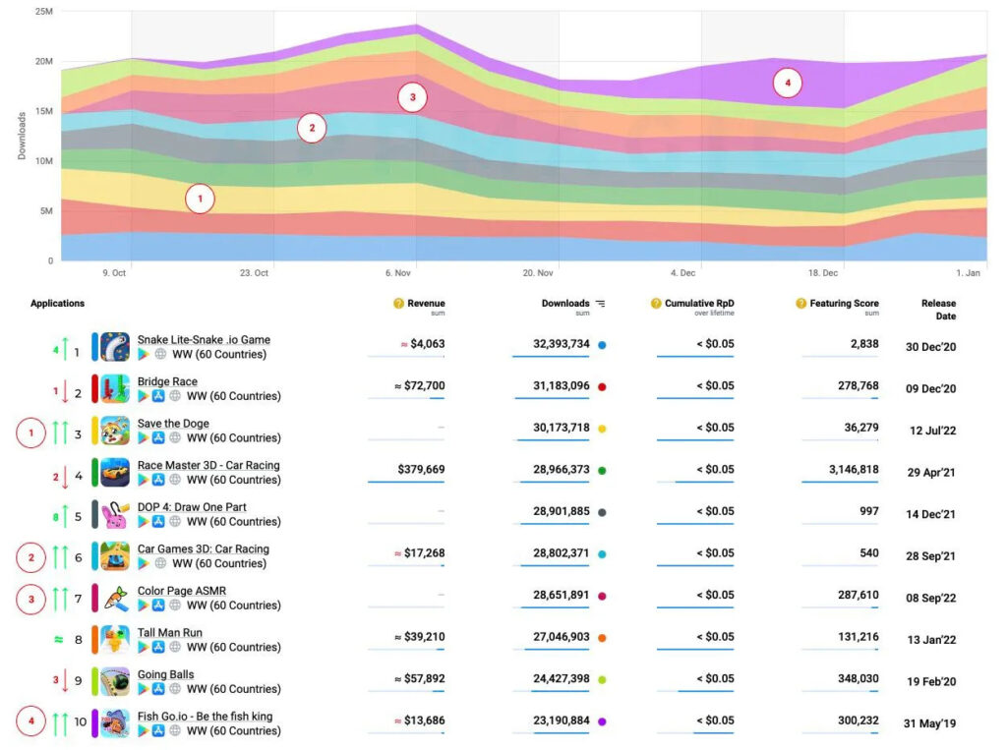Click the yellow dot for Save the Doge downloads

[x=602, y=429]
